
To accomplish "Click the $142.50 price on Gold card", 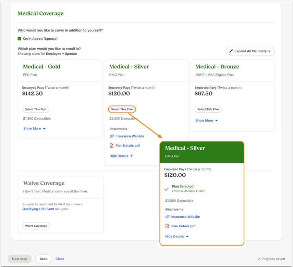I will [x=32, y=93].
